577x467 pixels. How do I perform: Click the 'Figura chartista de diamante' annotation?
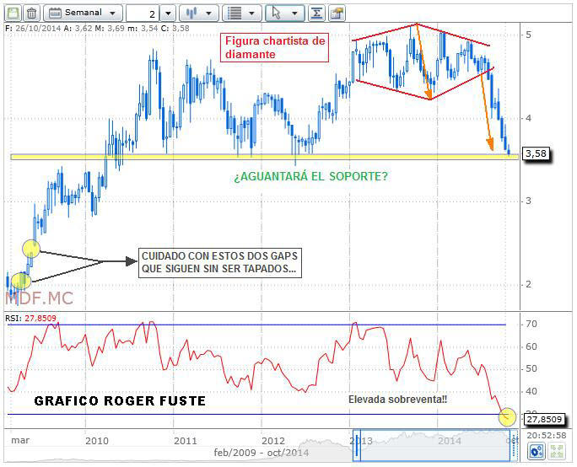click(x=272, y=46)
